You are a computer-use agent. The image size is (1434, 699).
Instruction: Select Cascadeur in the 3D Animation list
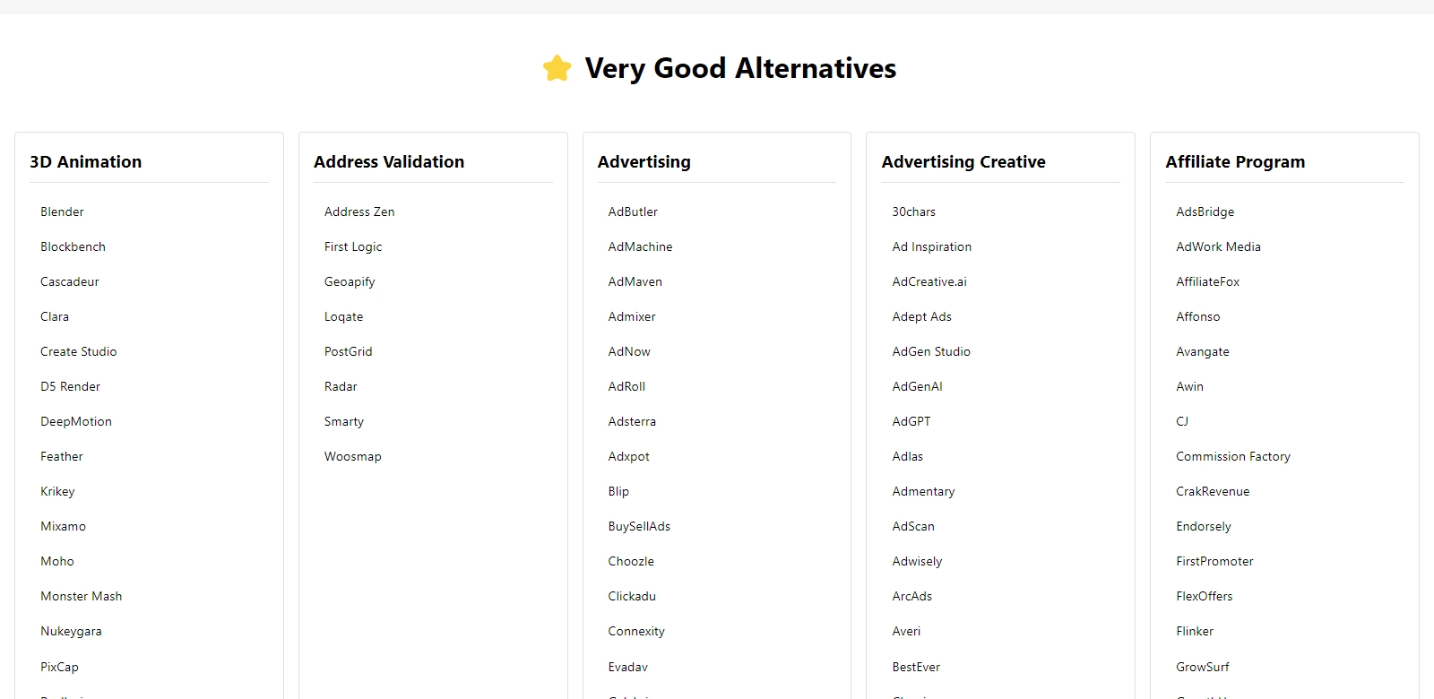click(69, 281)
